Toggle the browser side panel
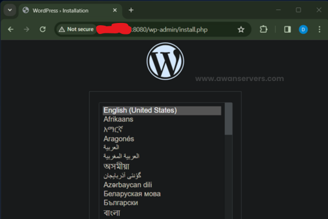Screen dimensions: 328x219 (x=288, y=30)
